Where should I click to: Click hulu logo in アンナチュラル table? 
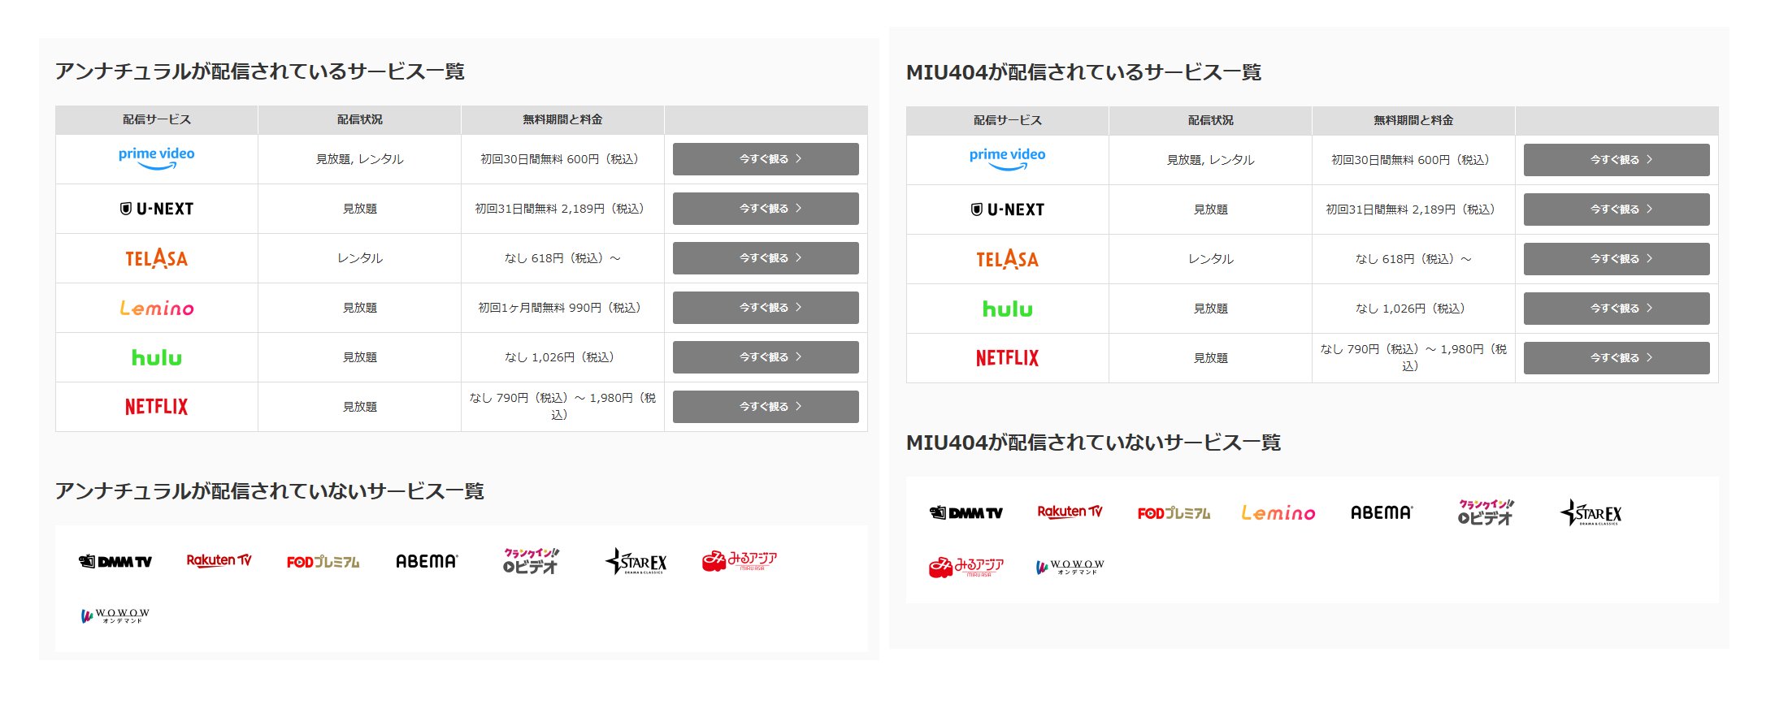point(157,357)
